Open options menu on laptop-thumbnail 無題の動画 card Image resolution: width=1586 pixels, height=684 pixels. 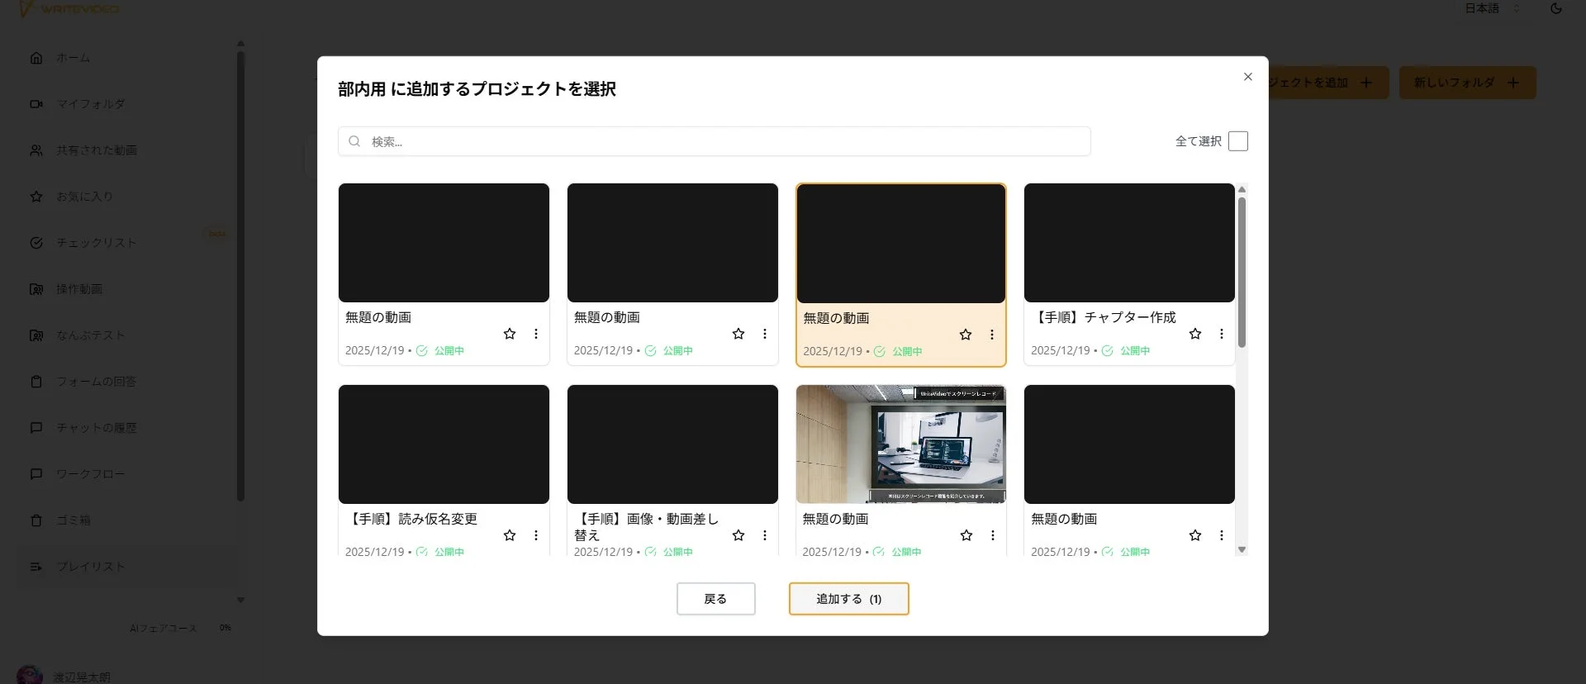click(x=993, y=535)
